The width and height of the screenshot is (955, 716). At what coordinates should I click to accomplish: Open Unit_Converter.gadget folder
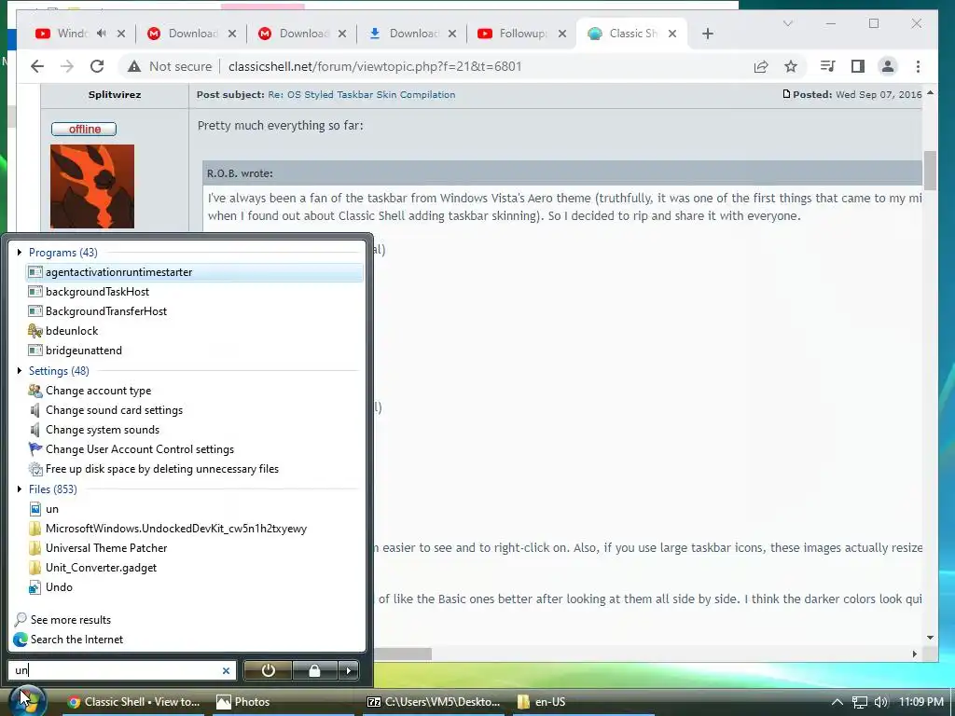pyautogui.click(x=194, y=568)
